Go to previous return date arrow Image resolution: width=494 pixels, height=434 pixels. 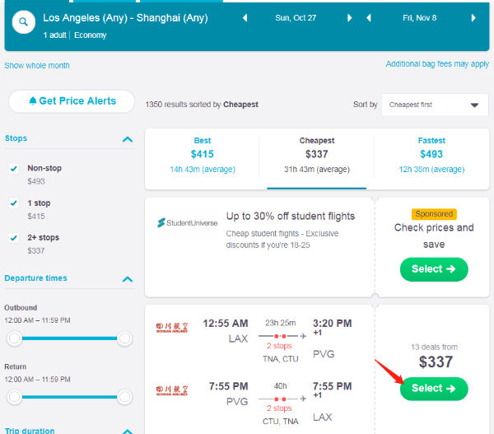tap(366, 17)
